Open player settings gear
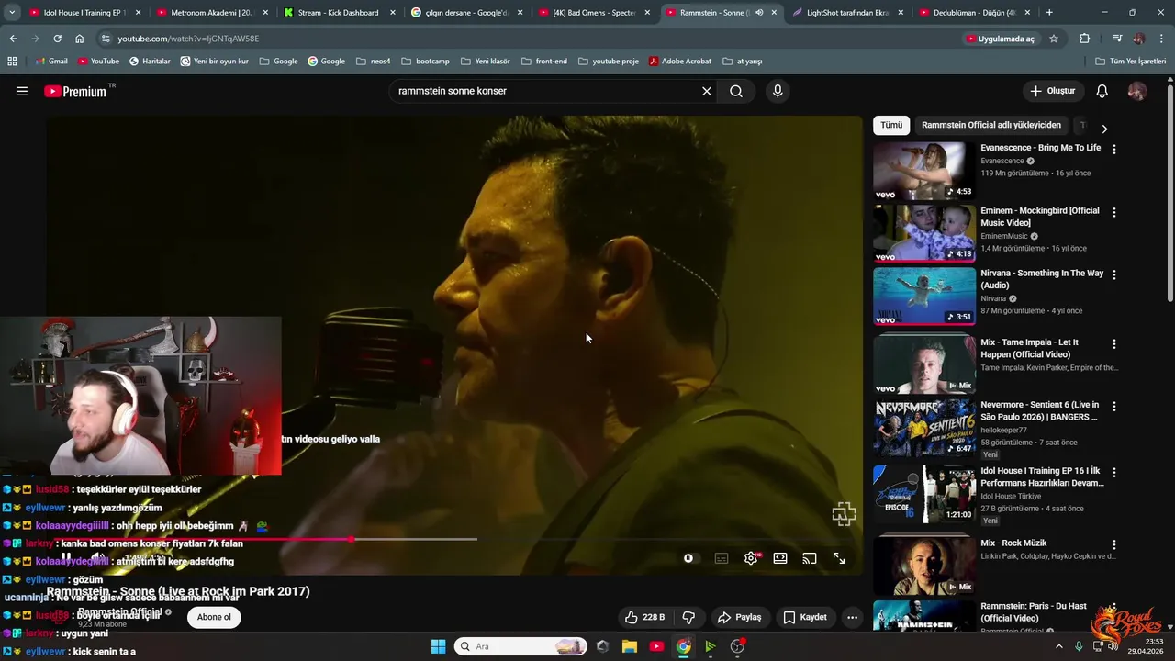Viewport: 1175px width, 661px height. [x=751, y=558]
